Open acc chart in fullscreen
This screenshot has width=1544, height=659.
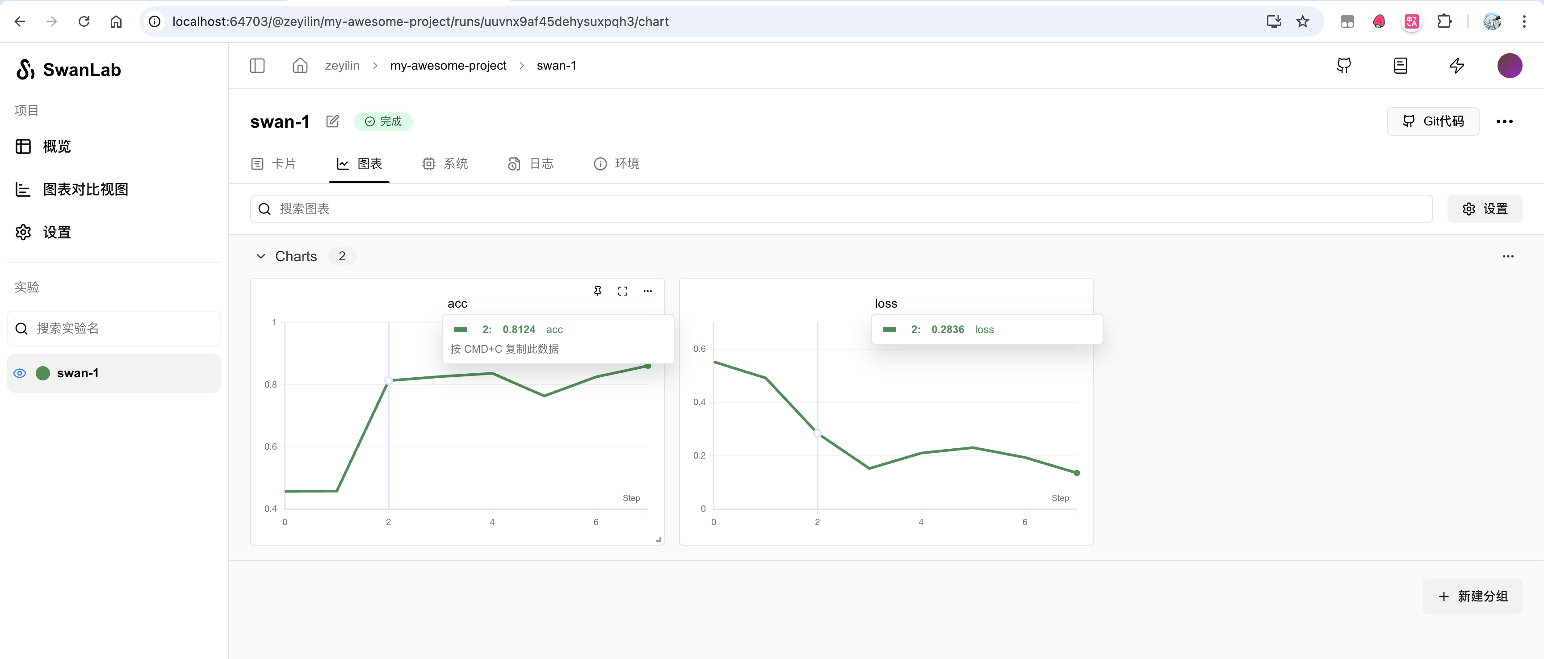click(x=622, y=291)
